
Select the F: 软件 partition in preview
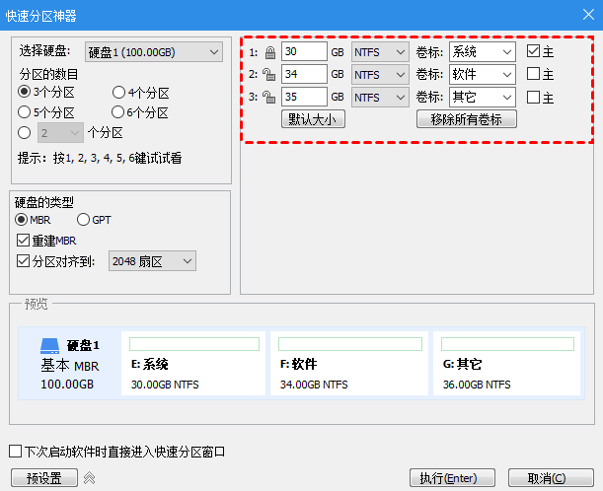pyautogui.click(x=346, y=365)
